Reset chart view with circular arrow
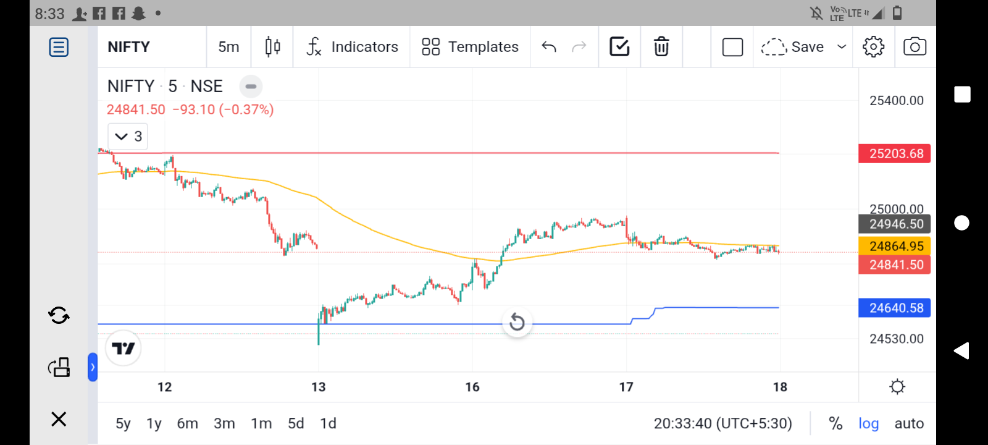Screen dimensions: 988x445 click(517, 322)
